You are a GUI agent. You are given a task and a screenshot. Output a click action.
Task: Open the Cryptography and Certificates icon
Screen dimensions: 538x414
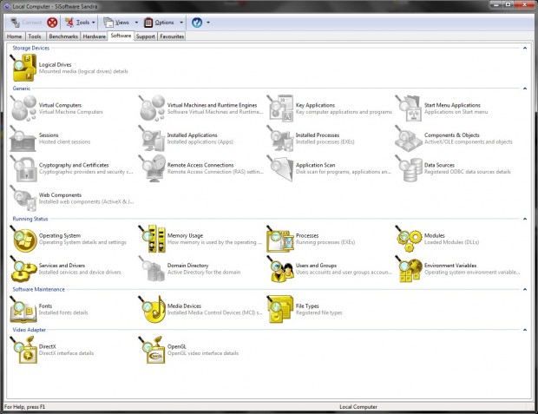click(x=23, y=168)
